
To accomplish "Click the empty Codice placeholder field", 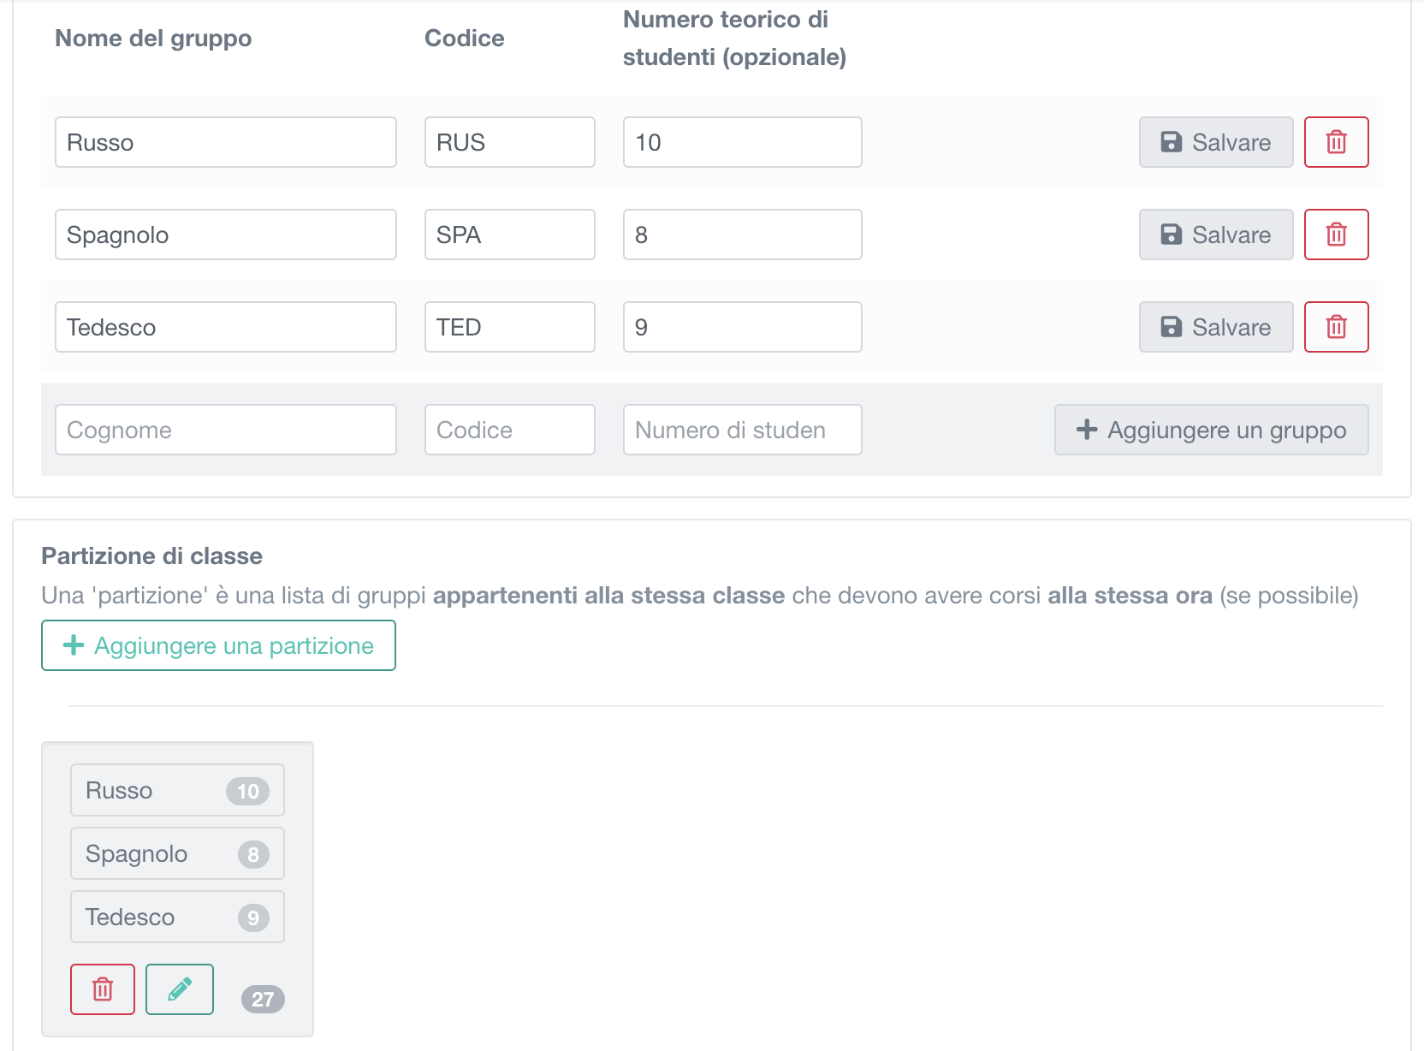I will tap(509, 430).
